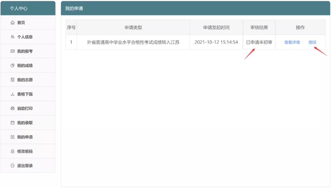The image size is (331, 188).
Task: Click the printer icon beside 自助打印
Action: click(13, 109)
